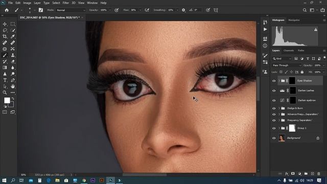Open the brush settings panel toggle icon
Image resolution: width=327 pixels, height=184 pixels.
(x=41, y=10)
